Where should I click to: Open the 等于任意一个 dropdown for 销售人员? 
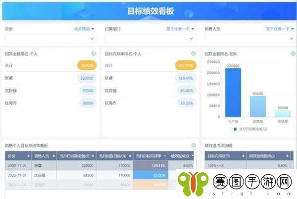pos(280,29)
